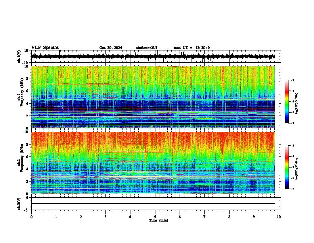314x243 pixels.
Task: Click time axis tick label "5"
Action: [155, 217]
